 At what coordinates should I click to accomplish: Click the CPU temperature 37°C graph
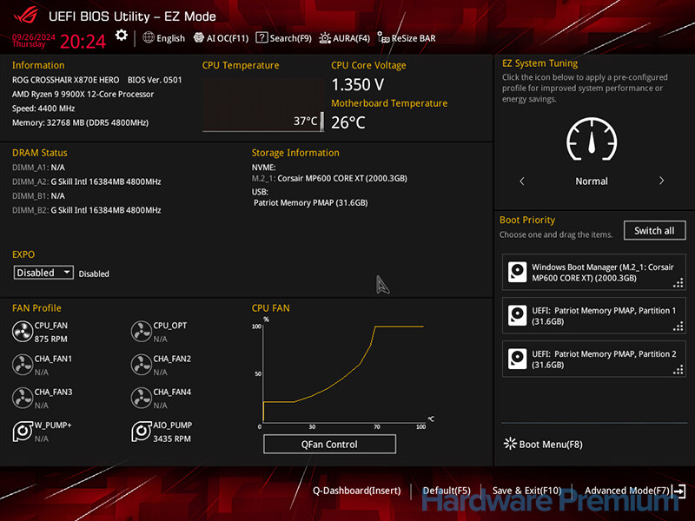[x=263, y=105]
